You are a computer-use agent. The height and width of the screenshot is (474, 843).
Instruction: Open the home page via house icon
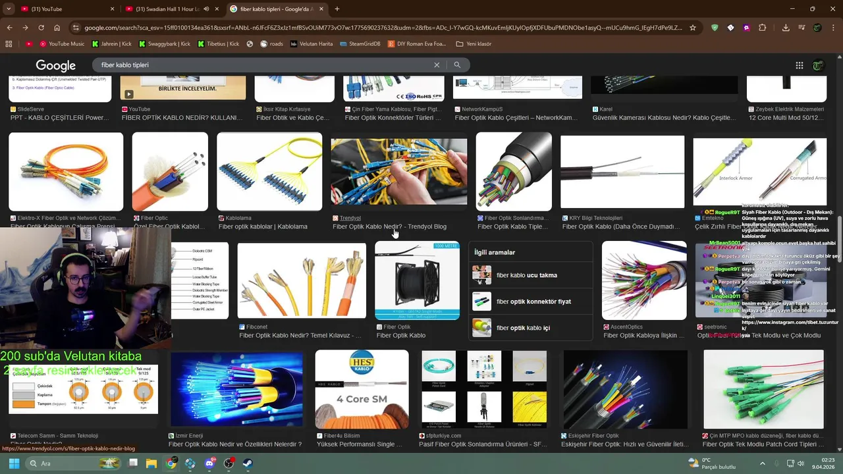pyautogui.click(x=57, y=28)
